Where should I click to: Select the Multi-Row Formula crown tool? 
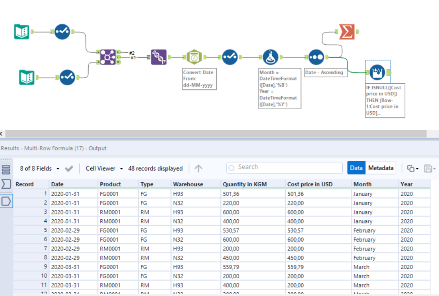[377, 72]
